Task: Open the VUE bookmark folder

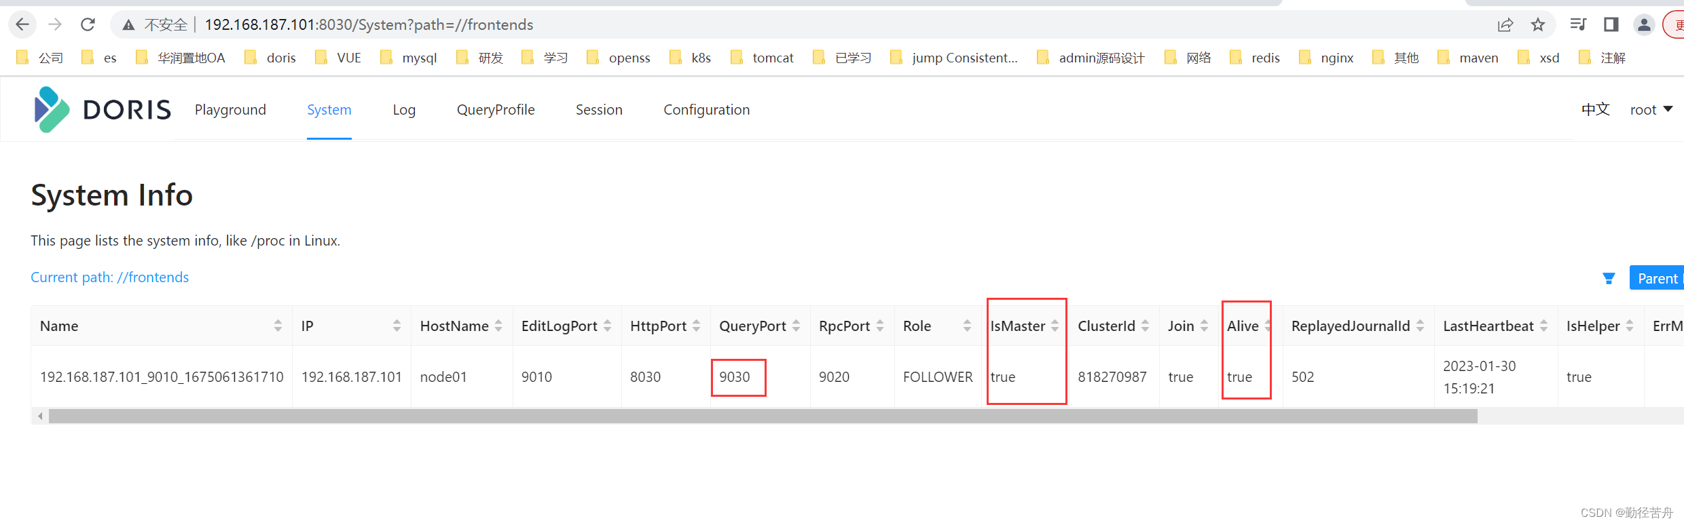Action: [338, 58]
